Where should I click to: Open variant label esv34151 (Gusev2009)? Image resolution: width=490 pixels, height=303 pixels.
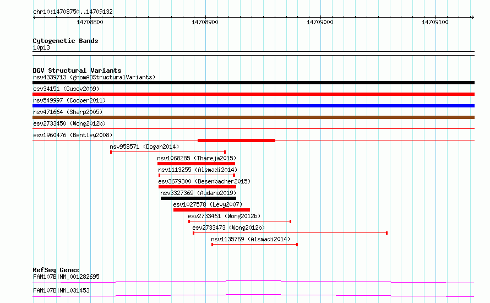pyautogui.click(x=66, y=89)
